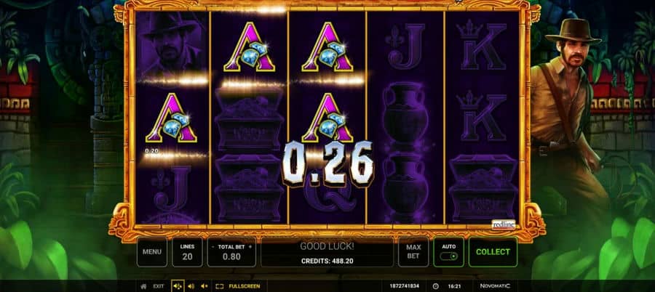The height and width of the screenshot is (292, 655).
Task: Click the clock icon near 16:21
Action: [x=436, y=286]
